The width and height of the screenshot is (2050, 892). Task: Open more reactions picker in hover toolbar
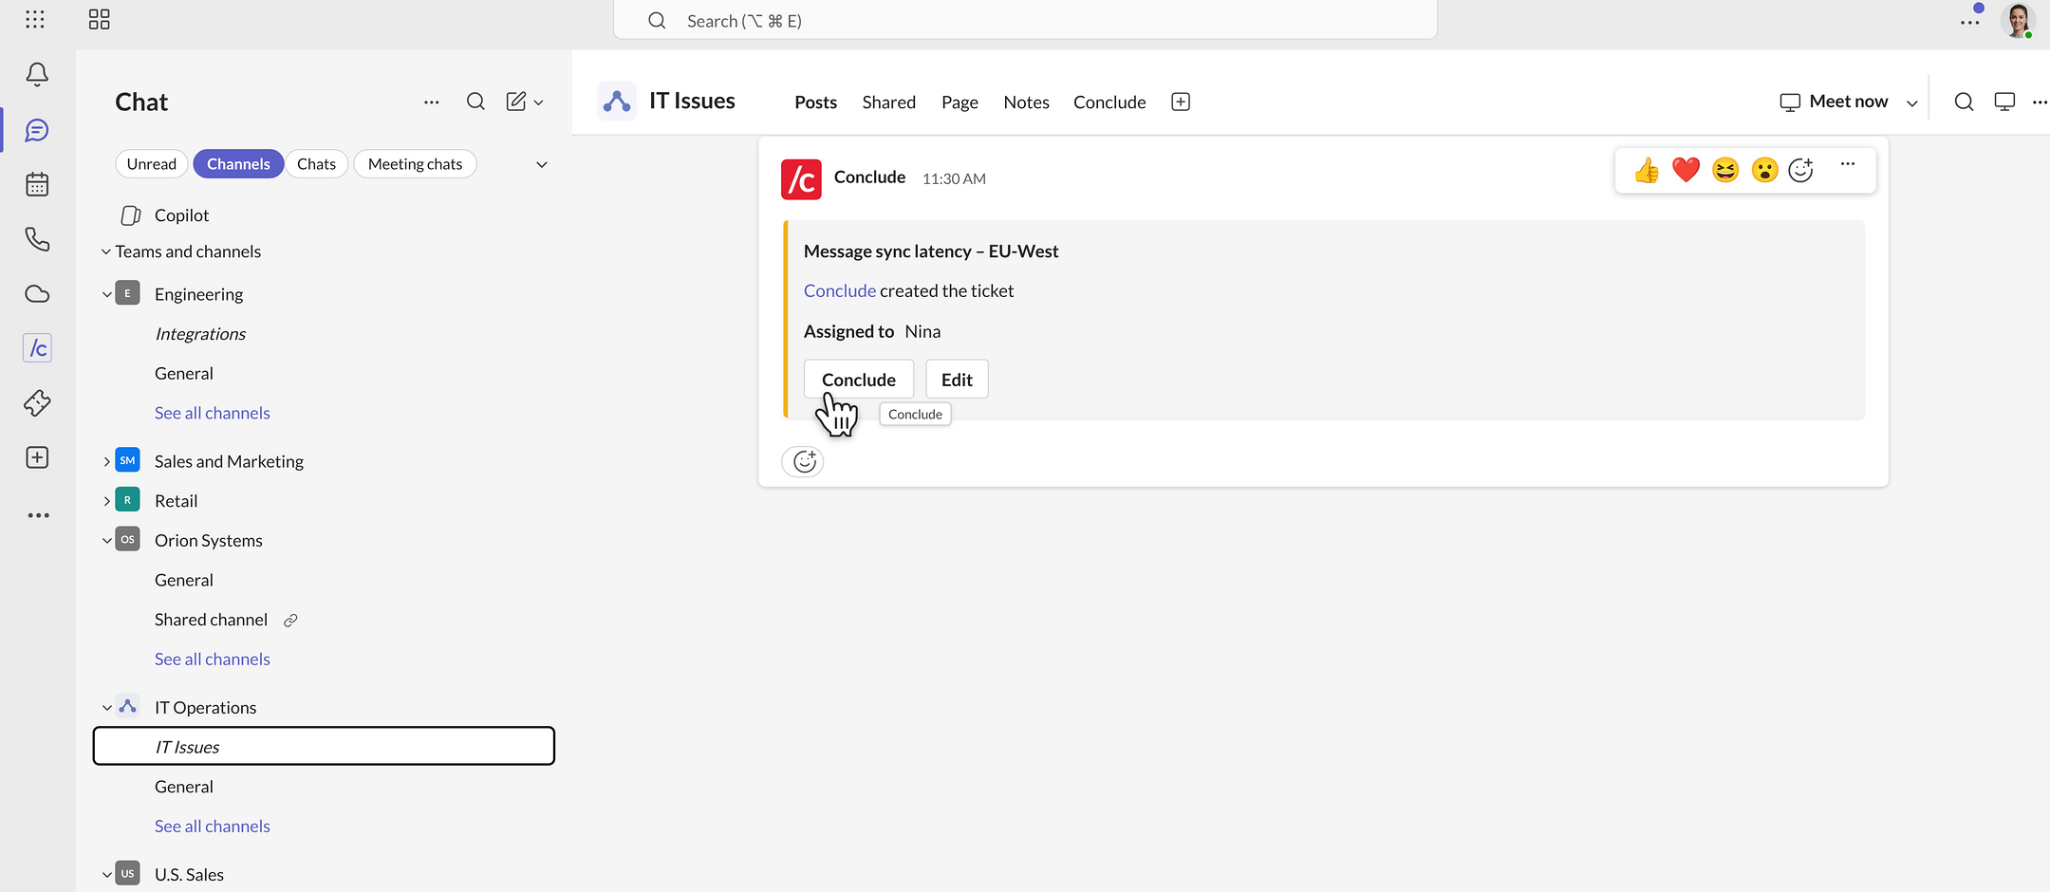tap(1801, 170)
